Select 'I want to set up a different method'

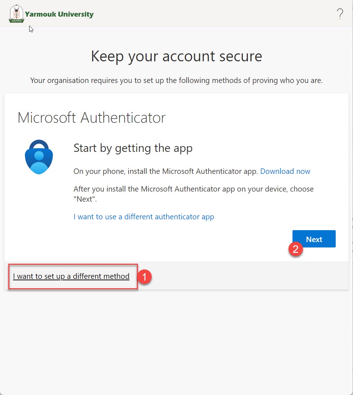(x=71, y=276)
